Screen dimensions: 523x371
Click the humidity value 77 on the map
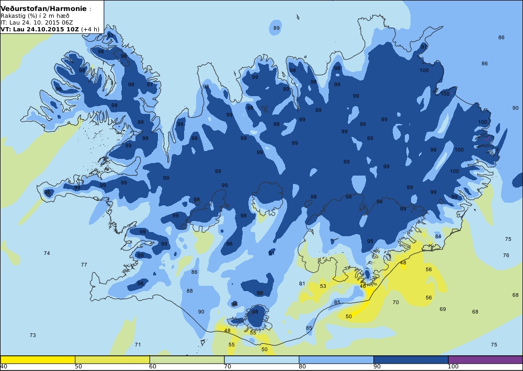[x=84, y=265]
